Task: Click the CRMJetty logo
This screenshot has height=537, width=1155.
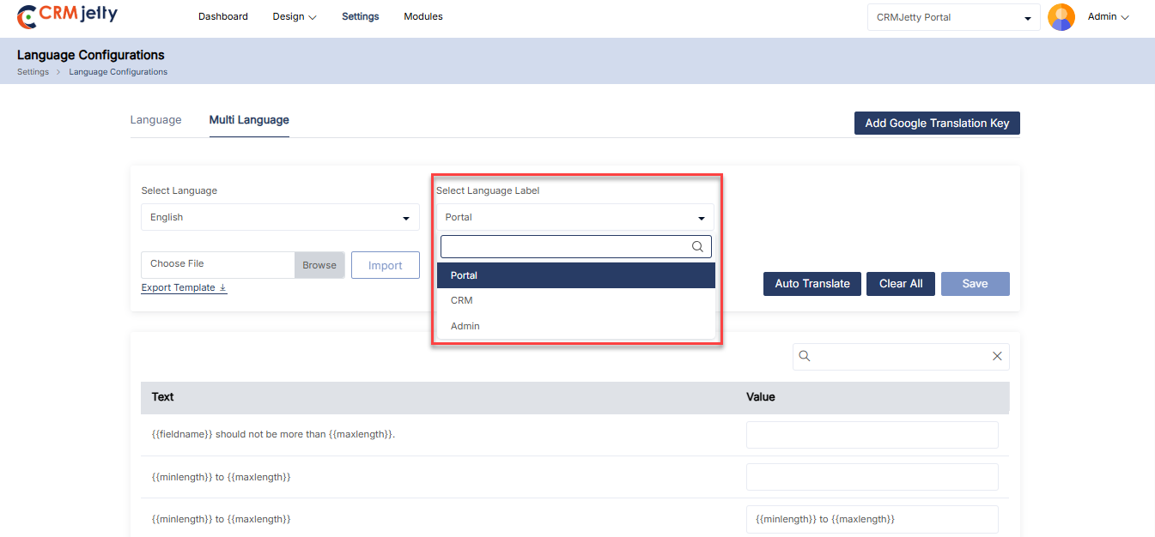Action: (x=68, y=15)
